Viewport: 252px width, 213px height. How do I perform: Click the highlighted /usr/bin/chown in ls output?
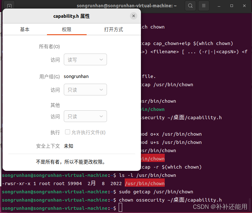(145, 184)
